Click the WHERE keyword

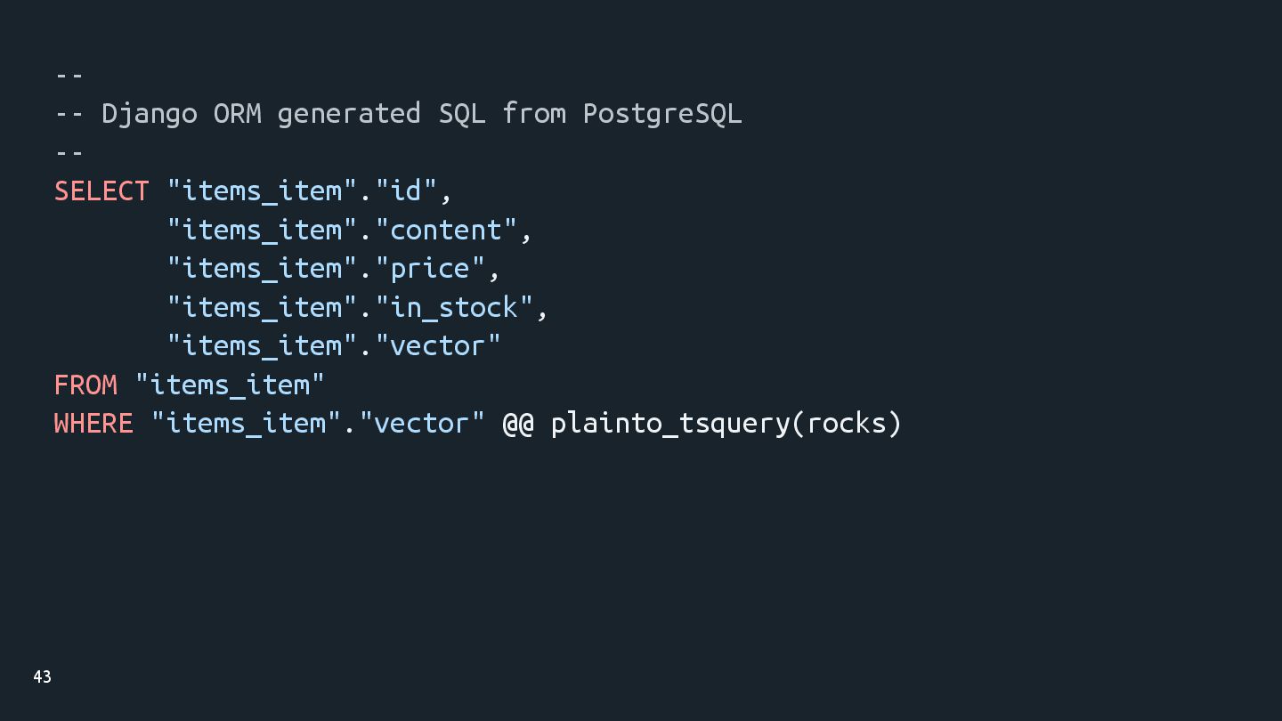[x=93, y=423]
